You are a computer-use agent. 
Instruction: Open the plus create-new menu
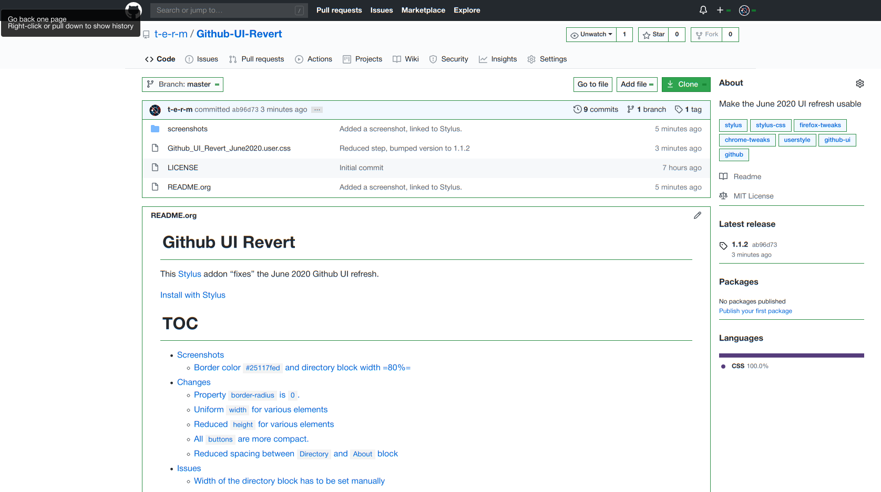pyautogui.click(x=723, y=10)
